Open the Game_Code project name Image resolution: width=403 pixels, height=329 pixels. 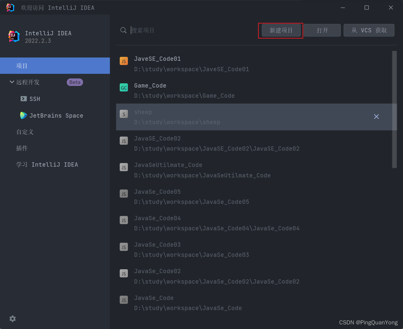click(150, 86)
